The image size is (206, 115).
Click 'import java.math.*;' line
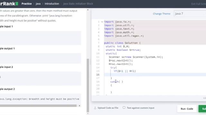point(119,32)
